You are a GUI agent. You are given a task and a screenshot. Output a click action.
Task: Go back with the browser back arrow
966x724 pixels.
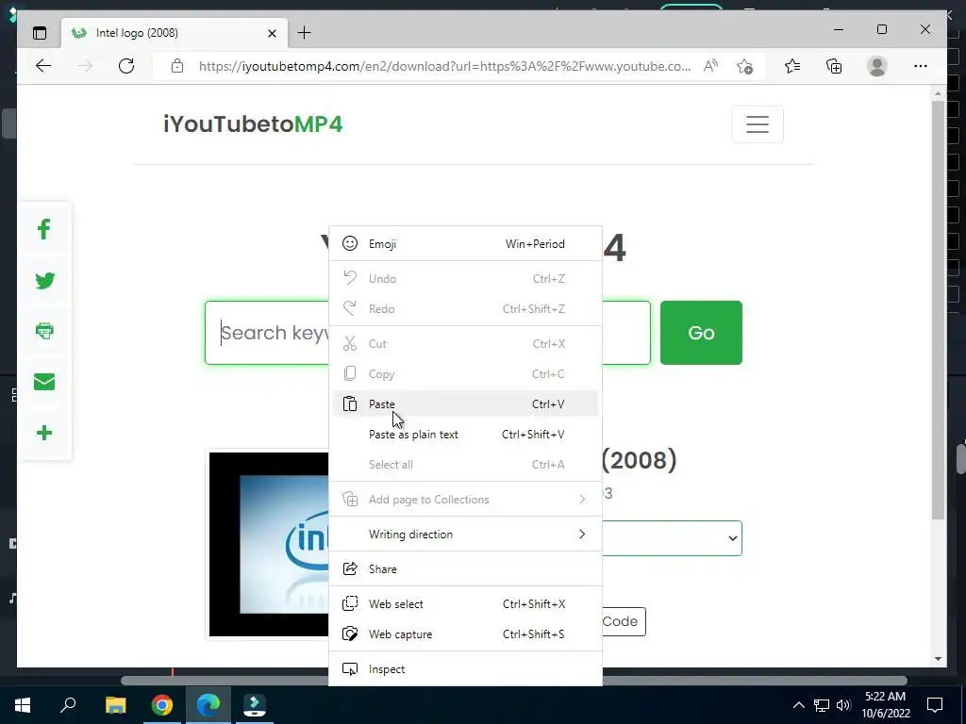(43, 66)
